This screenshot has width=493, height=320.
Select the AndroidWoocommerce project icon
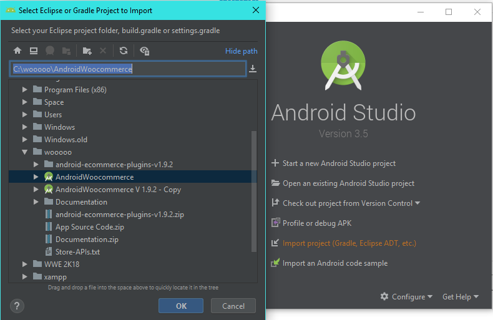pos(49,177)
